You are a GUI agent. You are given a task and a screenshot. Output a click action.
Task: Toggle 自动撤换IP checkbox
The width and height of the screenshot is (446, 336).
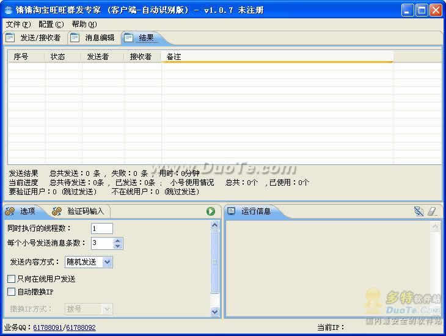tap(12, 291)
